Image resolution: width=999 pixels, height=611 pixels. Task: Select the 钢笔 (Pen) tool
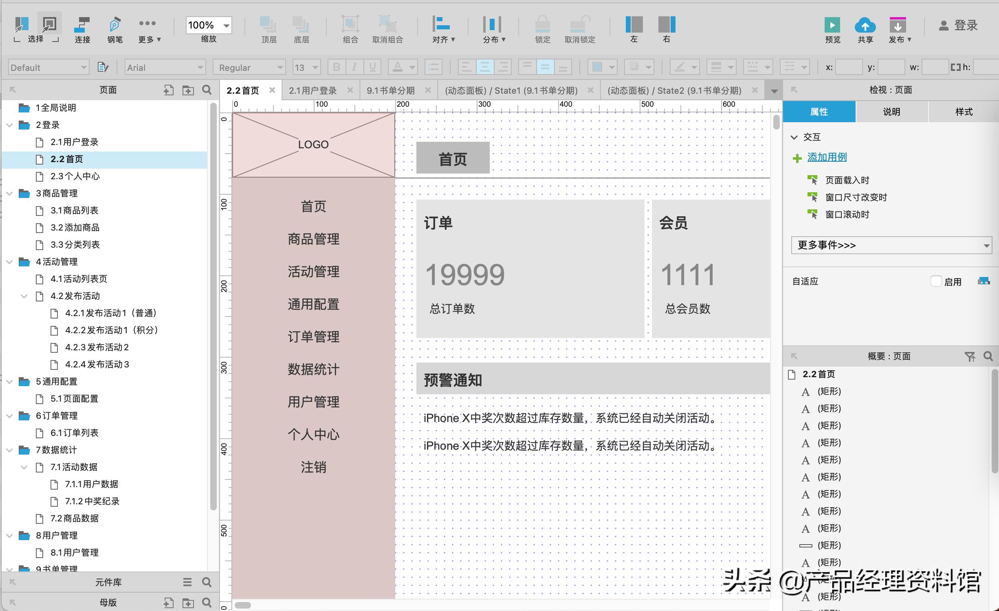point(114,25)
